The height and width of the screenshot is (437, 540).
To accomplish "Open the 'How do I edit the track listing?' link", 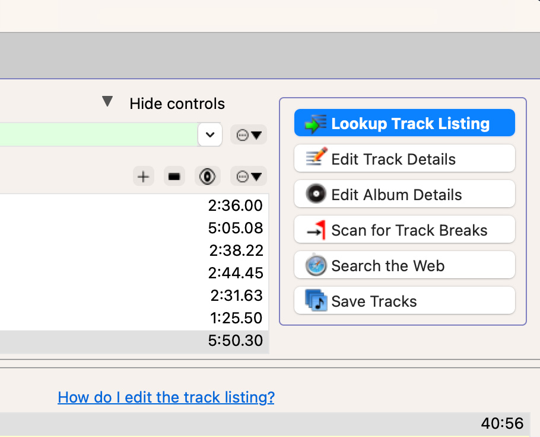I will coord(166,397).
